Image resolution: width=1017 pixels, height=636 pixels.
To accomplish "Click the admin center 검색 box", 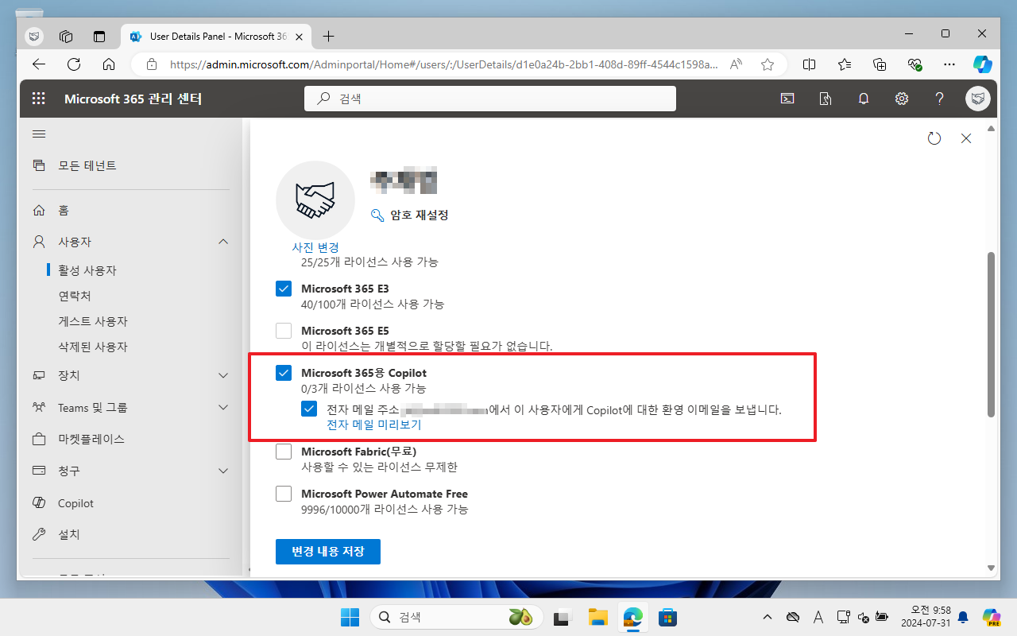I will coord(490,99).
